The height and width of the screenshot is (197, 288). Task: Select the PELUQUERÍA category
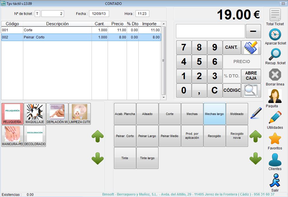click(12, 114)
